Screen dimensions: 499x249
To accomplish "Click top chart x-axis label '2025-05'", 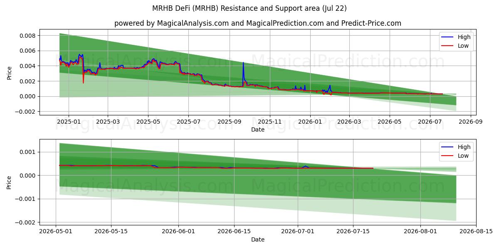I will (x=148, y=122).
